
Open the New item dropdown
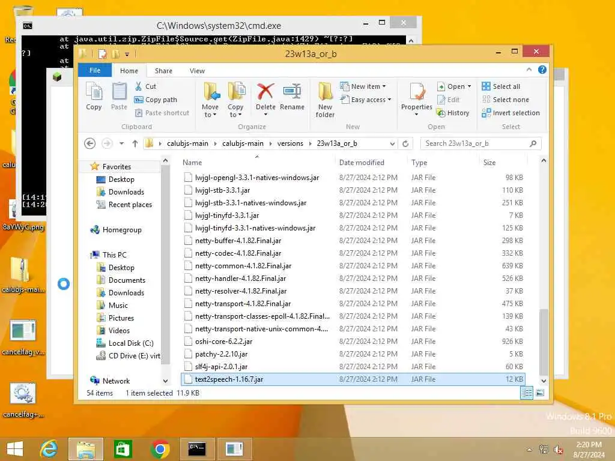(363, 86)
